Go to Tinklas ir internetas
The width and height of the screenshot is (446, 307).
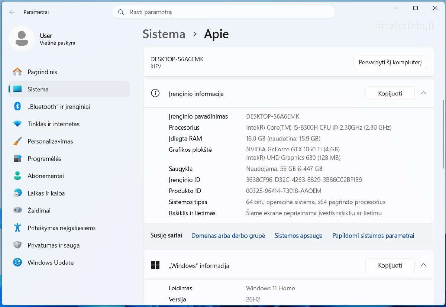[69, 124]
